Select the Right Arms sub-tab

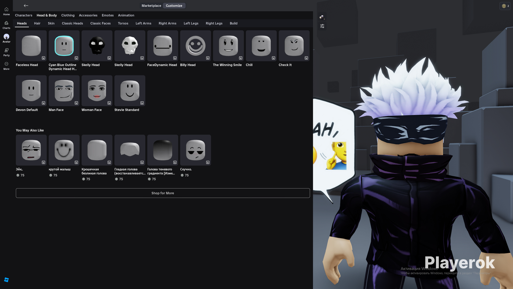pos(167,23)
